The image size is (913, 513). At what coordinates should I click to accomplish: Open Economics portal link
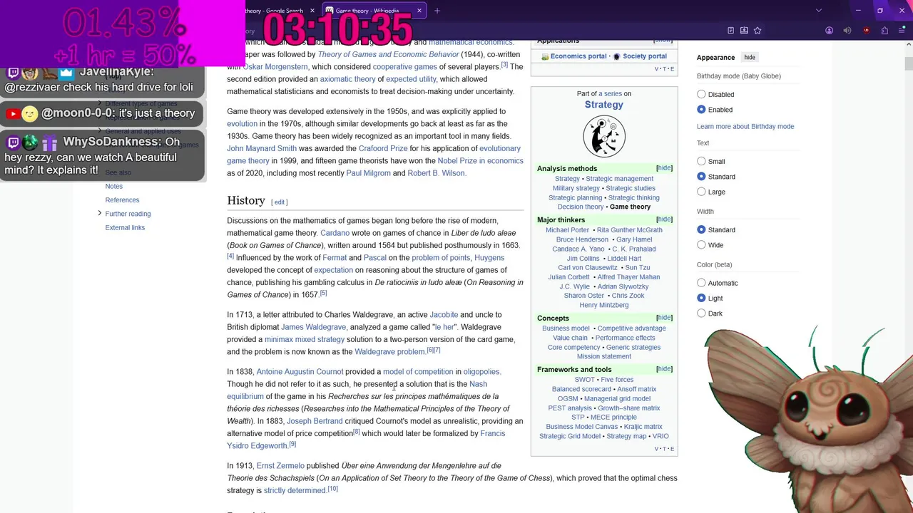tap(578, 56)
